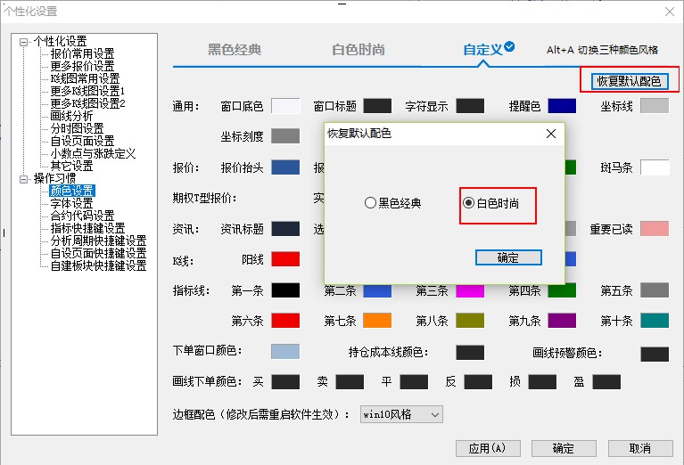
Task: Pick the 提醒色 blue color swatch
Action: (562, 107)
